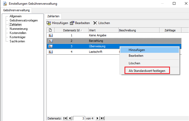Select Löschen from the context menu

coord(134,63)
